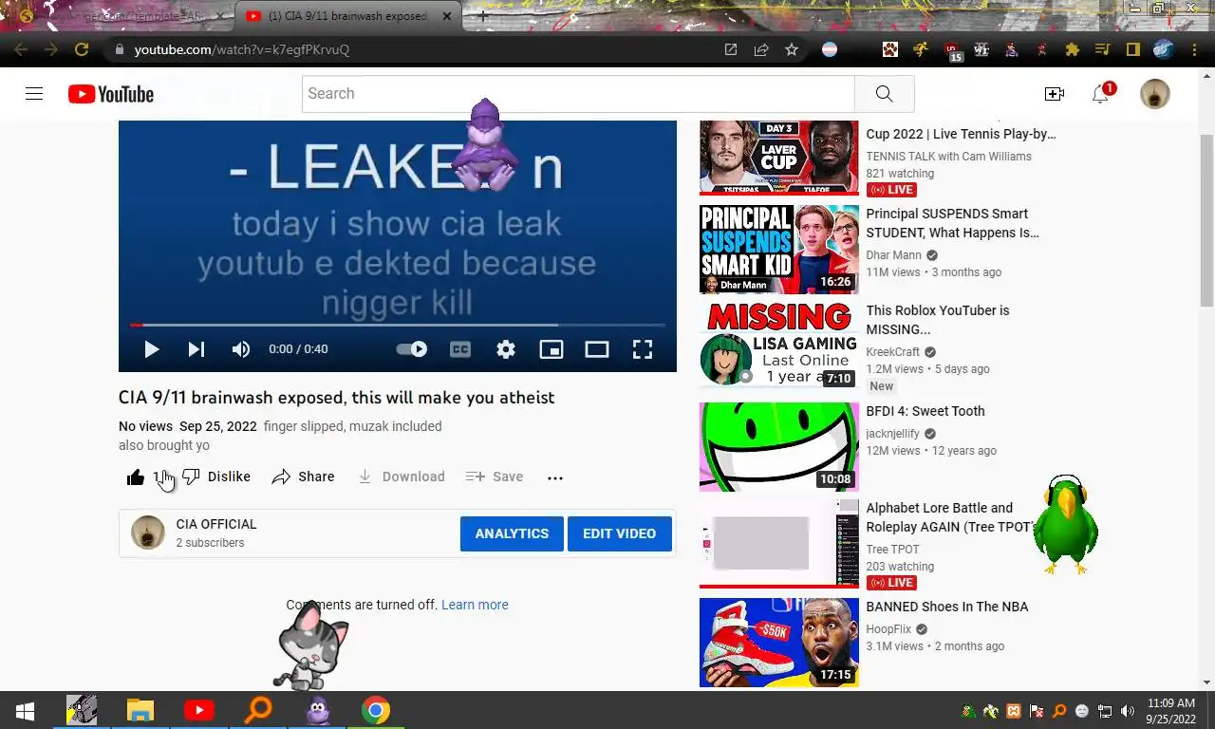Open File Explorer from the taskbar
Viewport: 1215px width, 729px height.
coord(140,710)
